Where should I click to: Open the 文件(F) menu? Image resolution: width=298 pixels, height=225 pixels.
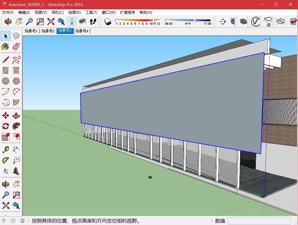[x=8, y=13]
